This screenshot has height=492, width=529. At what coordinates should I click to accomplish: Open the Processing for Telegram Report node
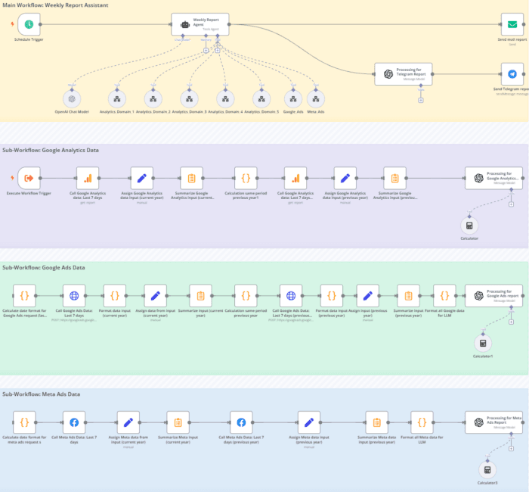tap(404, 74)
